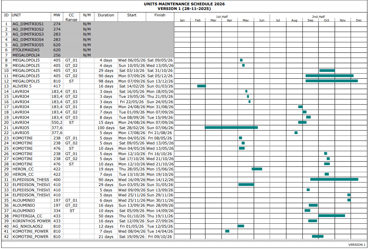The height and width of the screenshot is (249, 377).
Task: Select the 'MW' column header
Action: pos(57,15)
